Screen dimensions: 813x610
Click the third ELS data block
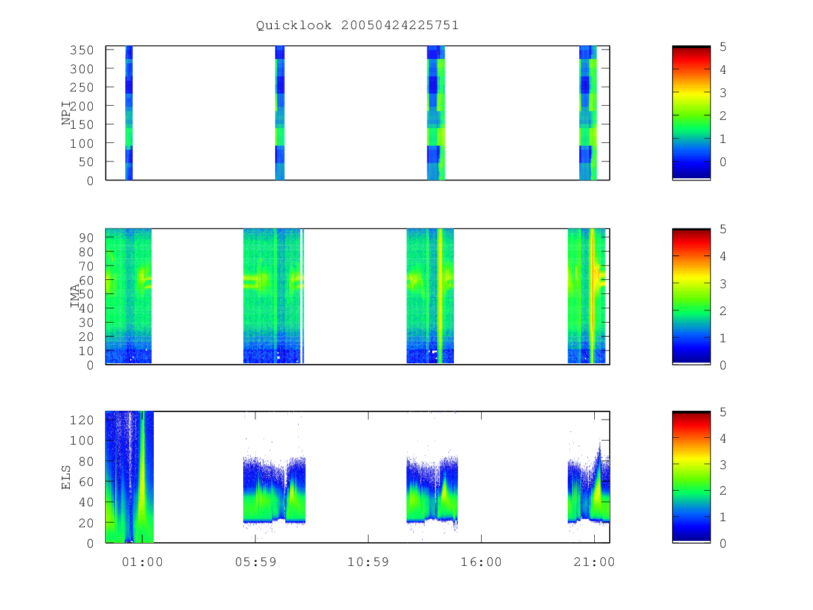[x=432, y=489]
